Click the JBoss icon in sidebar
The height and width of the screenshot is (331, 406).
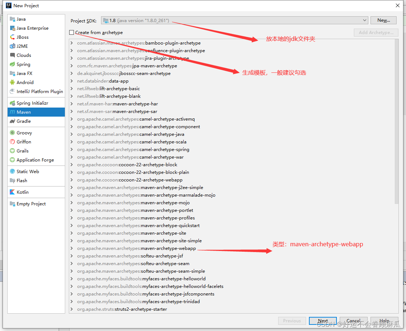[12, 37]
